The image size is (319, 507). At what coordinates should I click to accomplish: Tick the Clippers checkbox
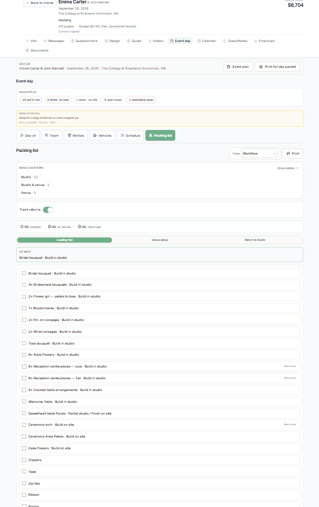24,460
